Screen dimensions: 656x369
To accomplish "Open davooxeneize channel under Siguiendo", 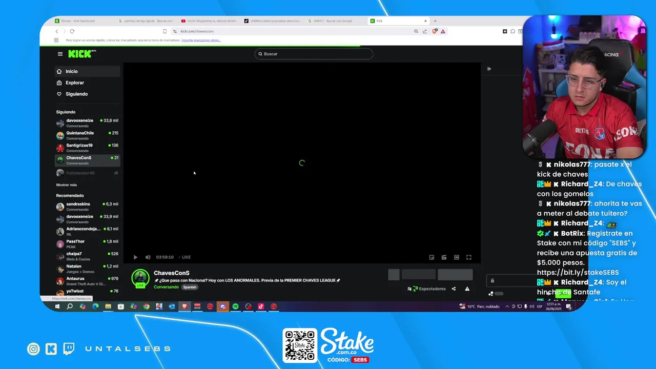I will [87, 123].
